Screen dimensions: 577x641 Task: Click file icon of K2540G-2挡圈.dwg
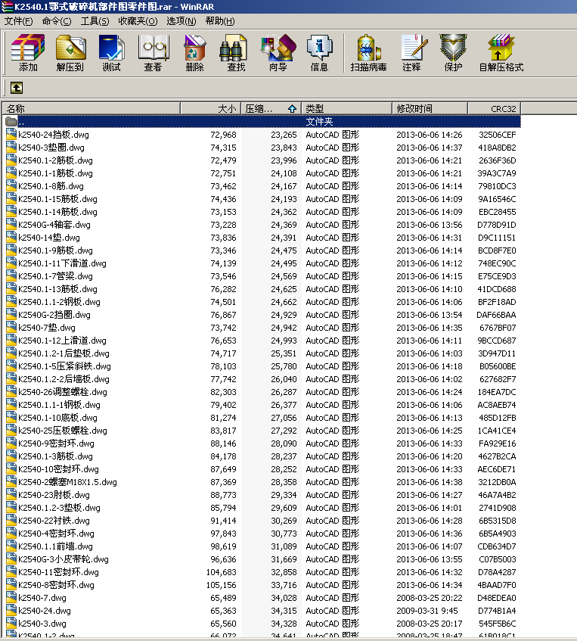pos(11,315)
